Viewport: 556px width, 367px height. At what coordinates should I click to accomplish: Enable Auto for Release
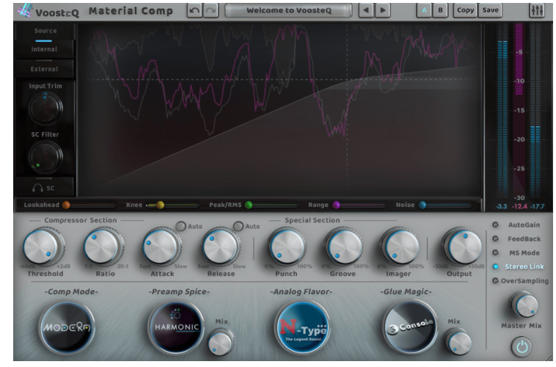point(238,226)
